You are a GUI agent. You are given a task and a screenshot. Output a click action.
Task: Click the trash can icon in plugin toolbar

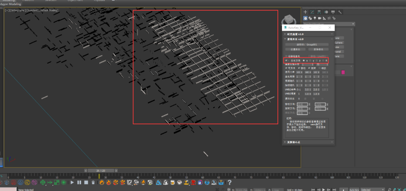point(93,182)
